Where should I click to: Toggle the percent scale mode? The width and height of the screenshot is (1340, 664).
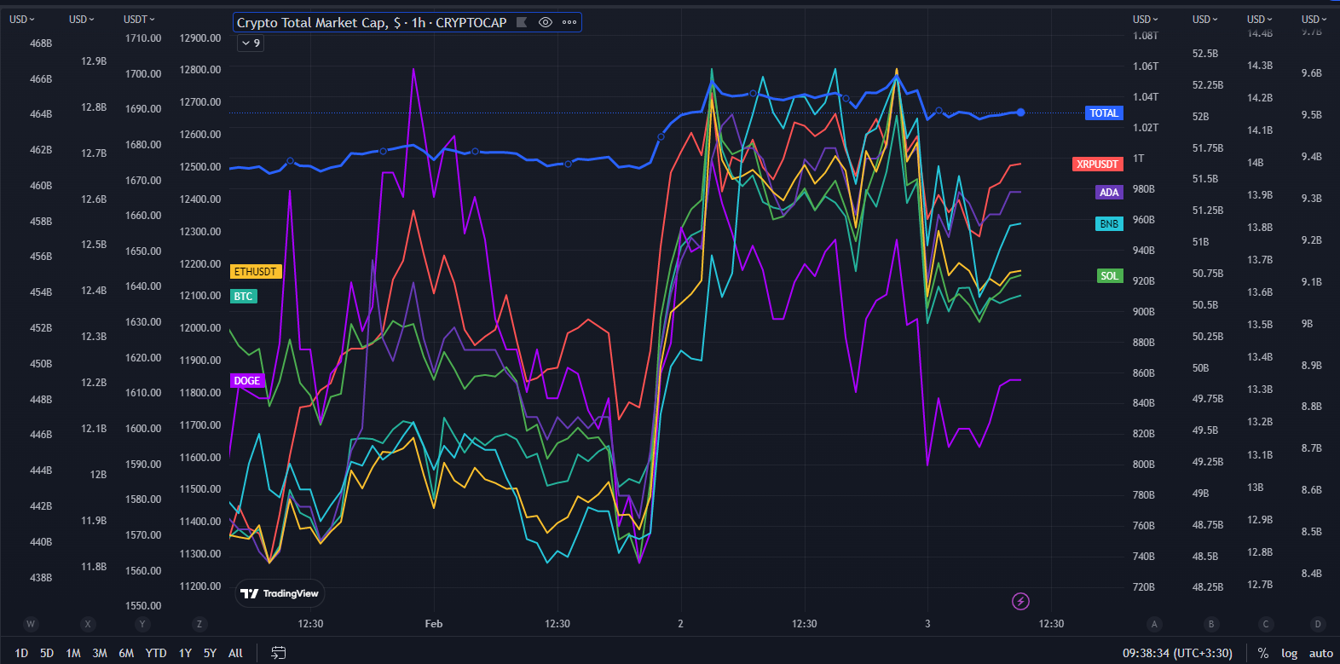pos(1263,653)
